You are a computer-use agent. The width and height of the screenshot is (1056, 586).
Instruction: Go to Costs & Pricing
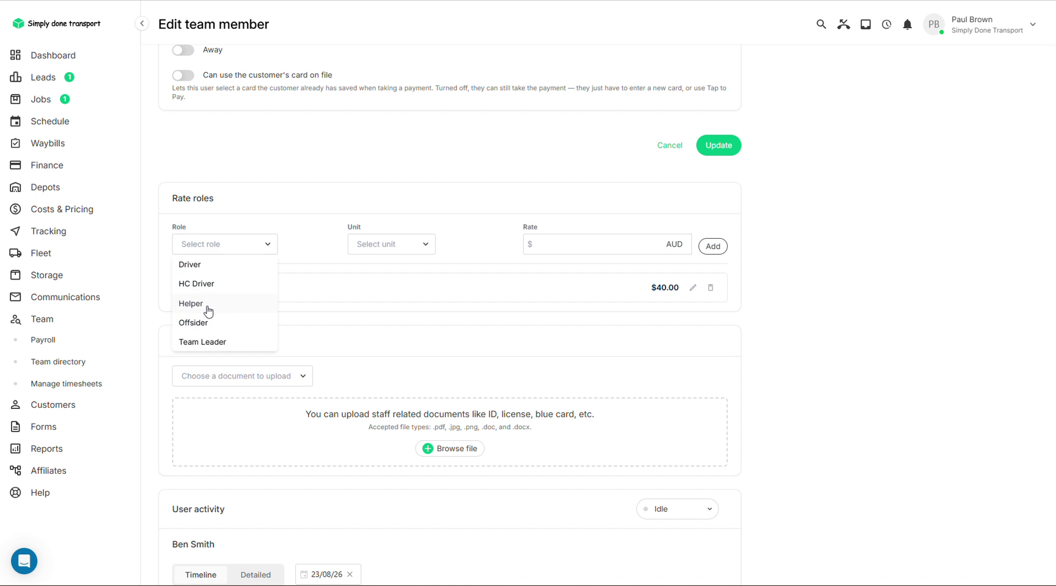(62, 209)
